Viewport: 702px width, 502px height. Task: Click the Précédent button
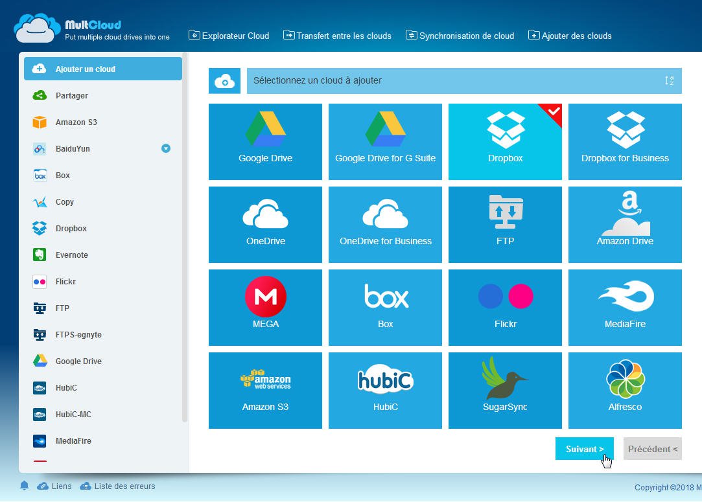pyautogui.click(x=652, y=449)
